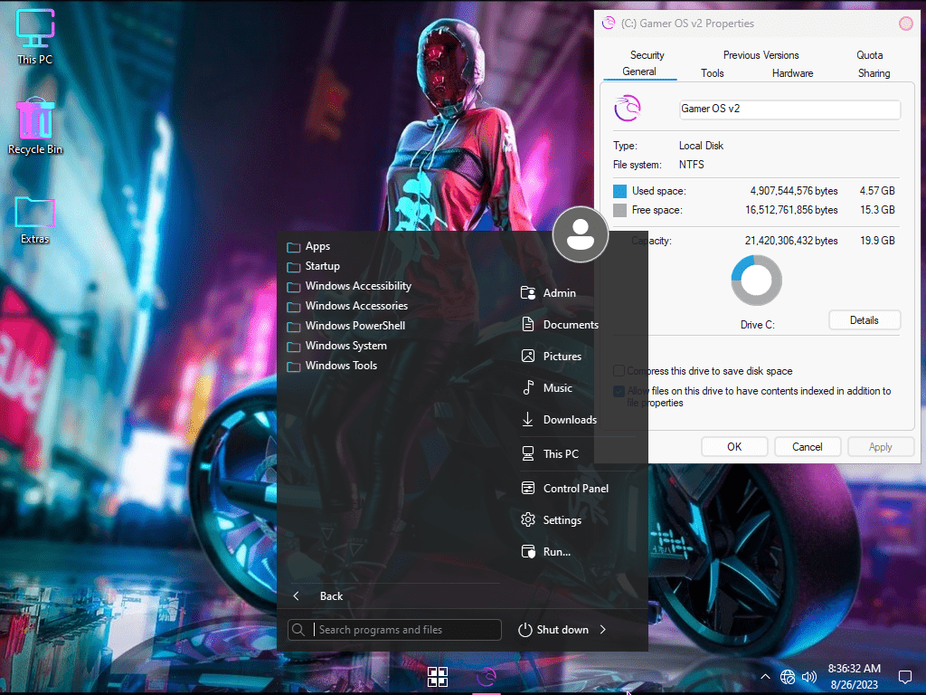This screenshot has width=926, height=695.
Task: Click Cancel in Properties dialog
Action: pos(808,447)
